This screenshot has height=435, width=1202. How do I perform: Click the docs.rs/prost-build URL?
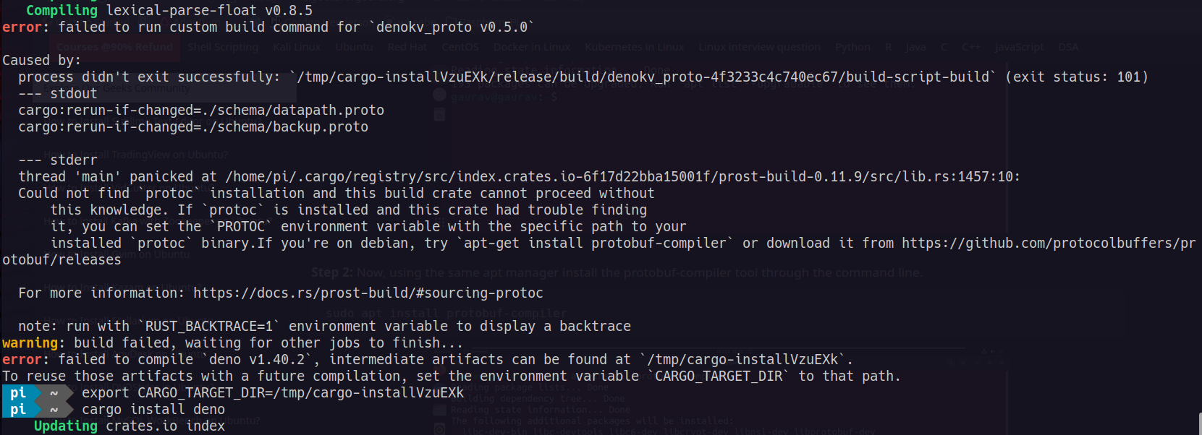[368, 293]
